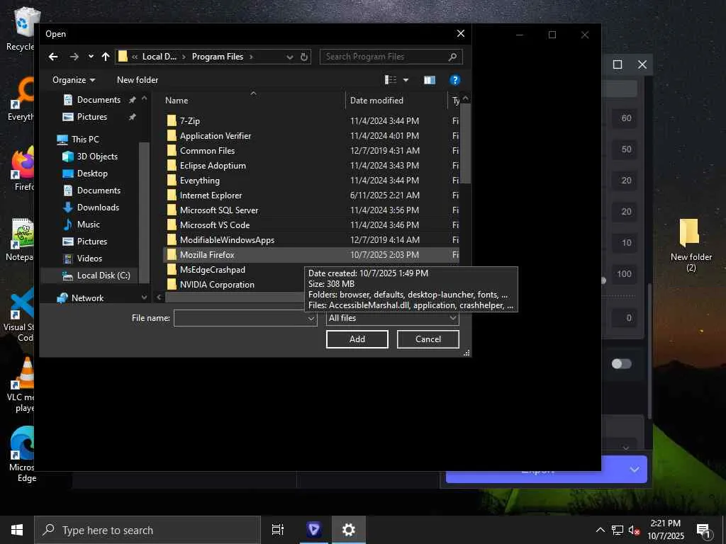726x544 pixels.
Task: Open the notifications action center icon
Action: pyautogui.click(x=704, y=531)
